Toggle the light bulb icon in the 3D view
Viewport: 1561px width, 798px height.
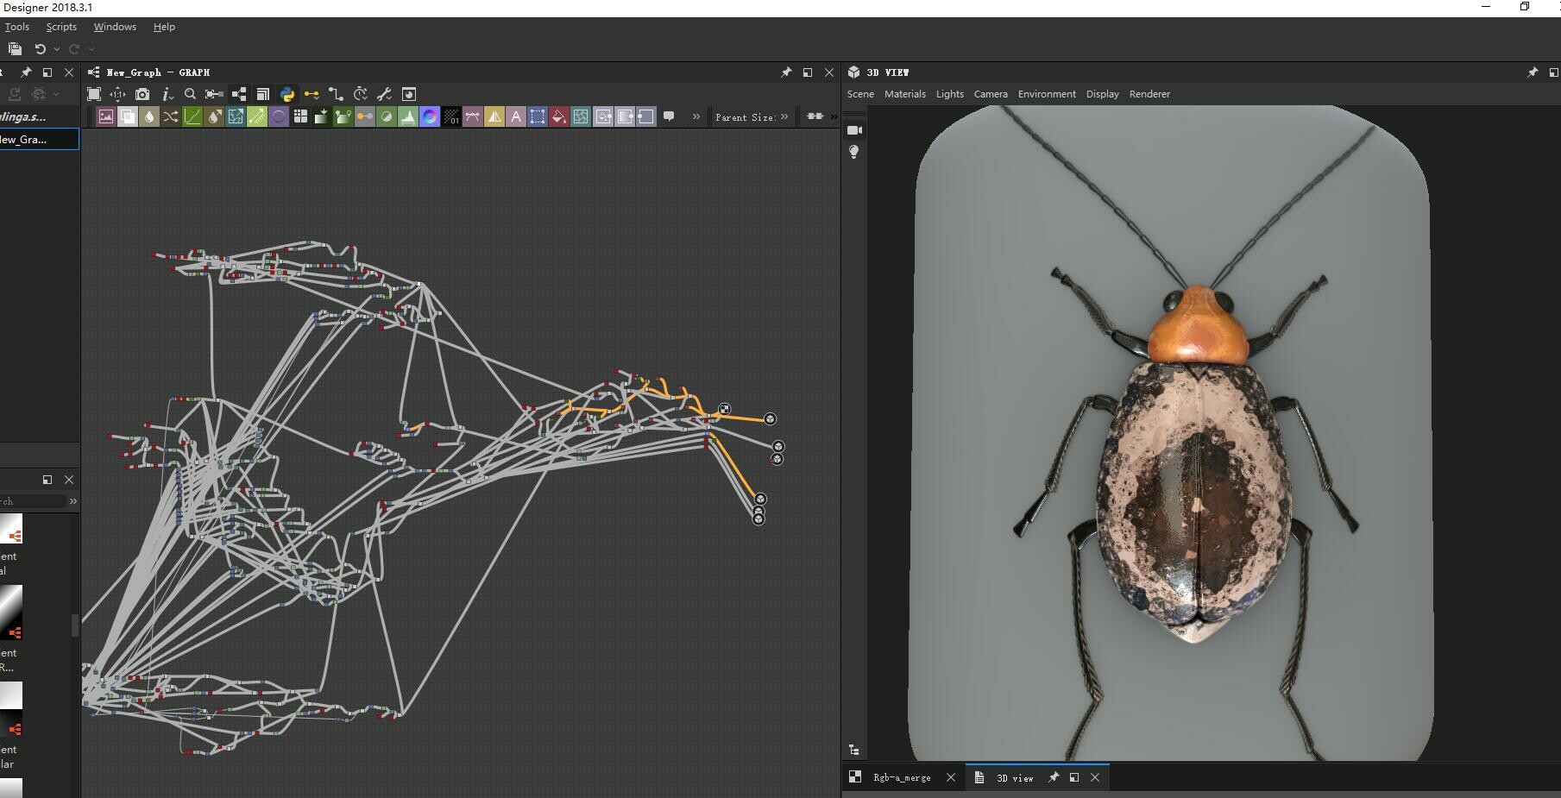click(x=854, y=152)
